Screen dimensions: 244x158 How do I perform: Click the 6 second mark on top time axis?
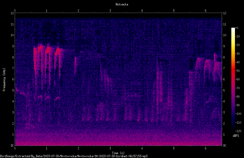[x=205, y=10]
